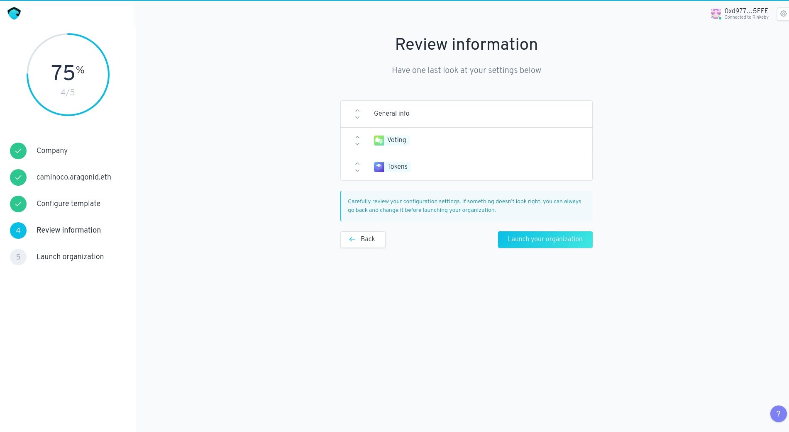
Task: Click the Voting label text
Action: pos(396,140)
